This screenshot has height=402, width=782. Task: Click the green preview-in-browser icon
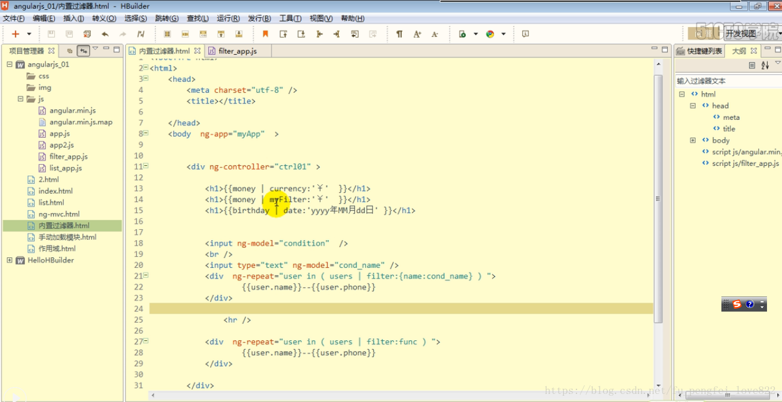[x=462, y=34]
